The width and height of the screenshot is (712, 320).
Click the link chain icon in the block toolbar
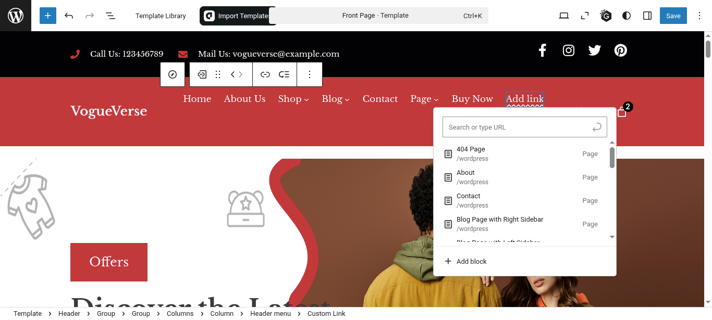265,74
